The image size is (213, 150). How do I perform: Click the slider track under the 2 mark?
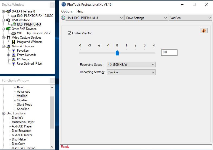coord(135,53)
